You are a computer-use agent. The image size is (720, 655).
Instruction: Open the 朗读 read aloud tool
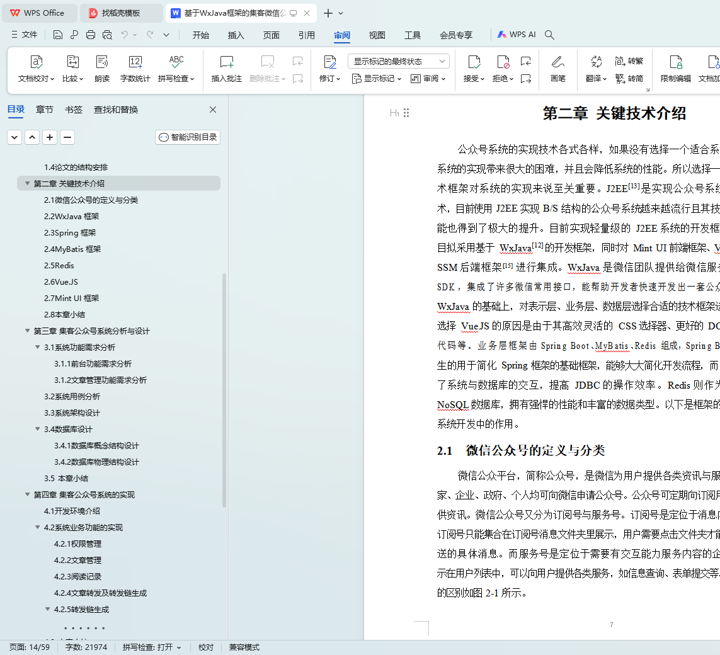(102, 62)
